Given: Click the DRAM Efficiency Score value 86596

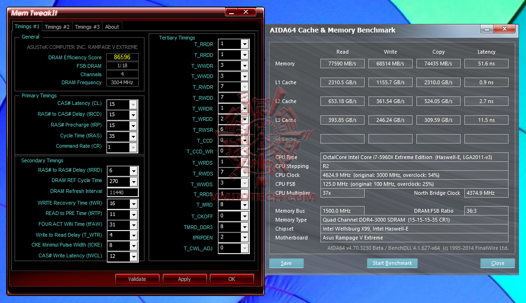Looking at the screenshot, I should point(122,57).
